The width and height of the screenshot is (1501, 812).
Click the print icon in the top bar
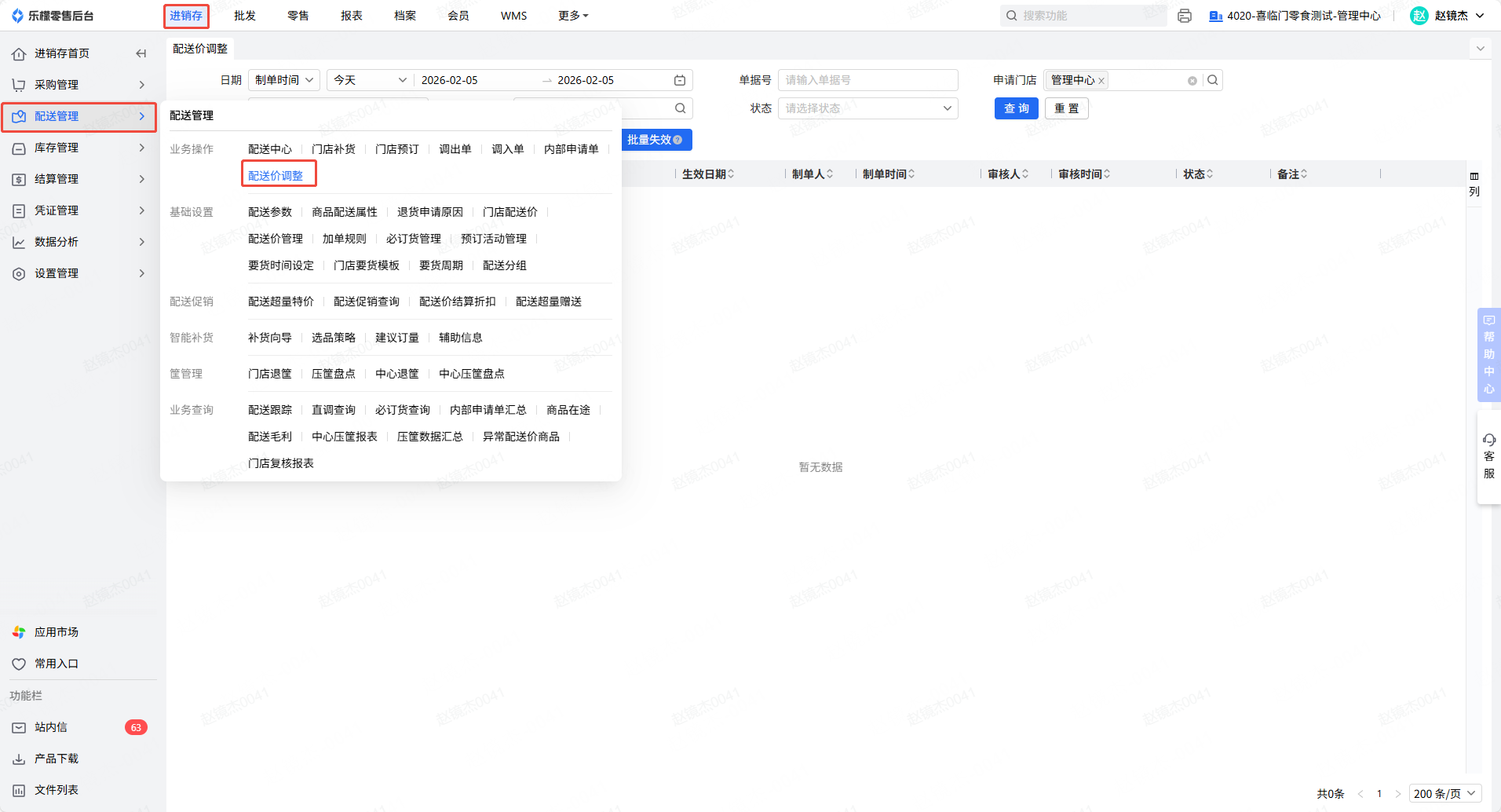click(1185, 16)
